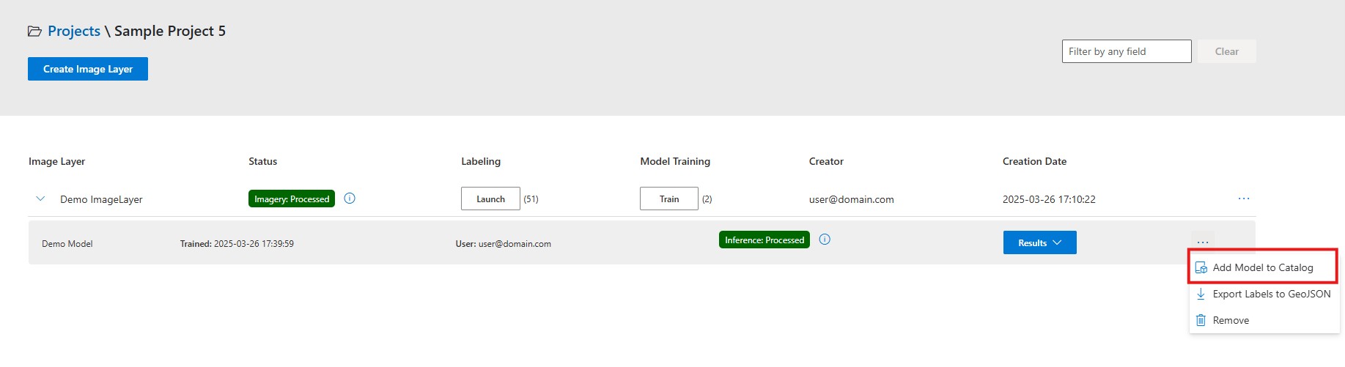This screenshot has height=367, width=1345.
Task: Click the Image Layer column header
Action: coord(57,161)
